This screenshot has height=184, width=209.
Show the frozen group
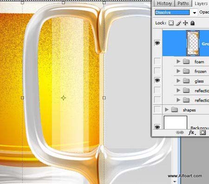click(x=157, y=71)
